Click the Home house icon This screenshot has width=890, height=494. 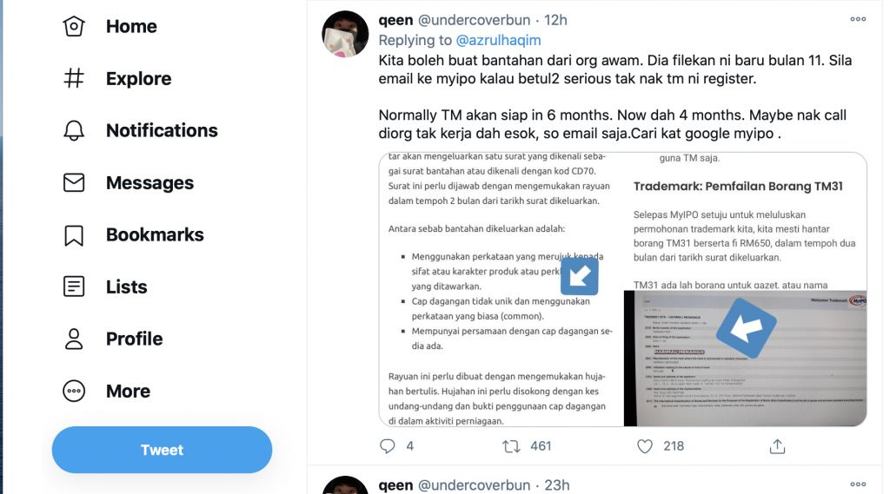coord(74,26)
